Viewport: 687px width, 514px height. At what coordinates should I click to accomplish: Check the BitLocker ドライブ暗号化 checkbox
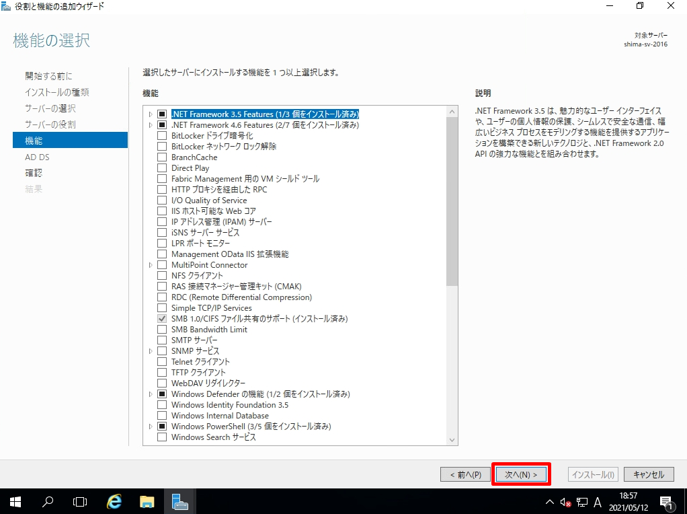pos(162,135)
